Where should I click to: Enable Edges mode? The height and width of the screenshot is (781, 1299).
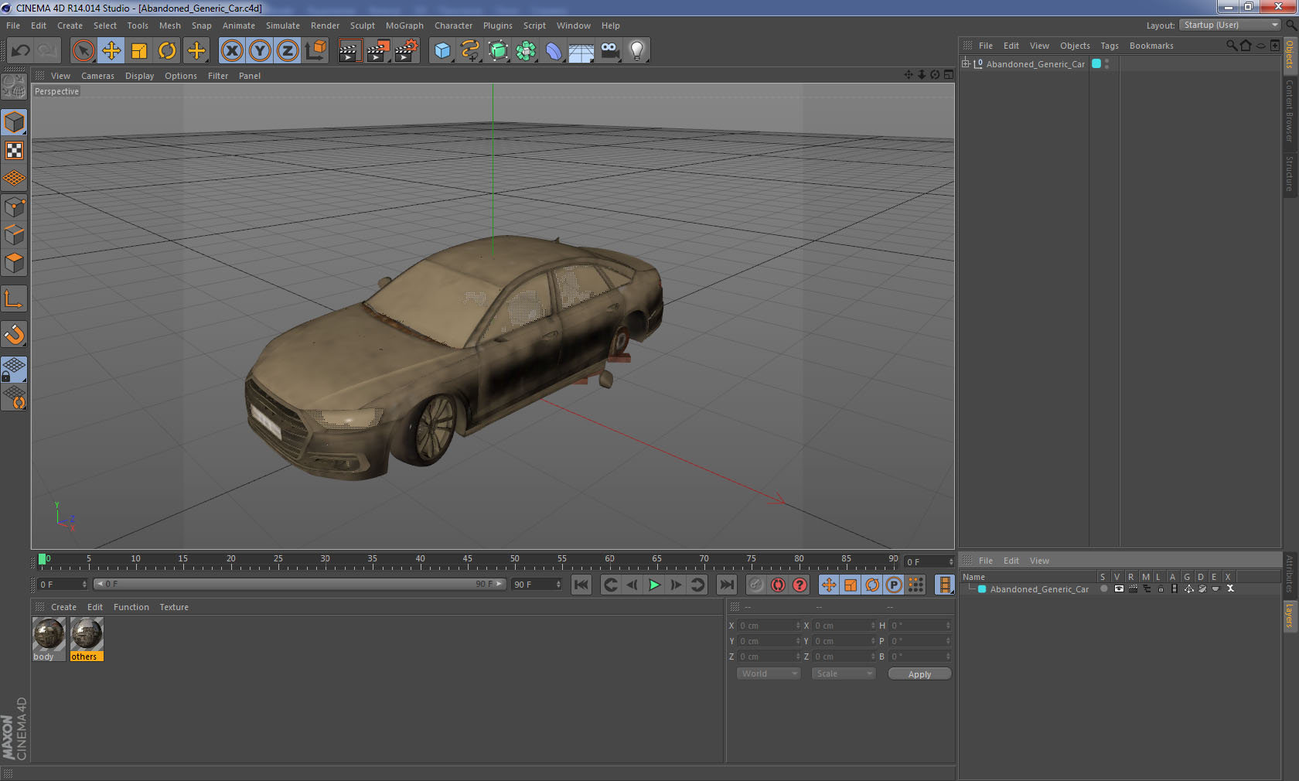coord(15,234)
